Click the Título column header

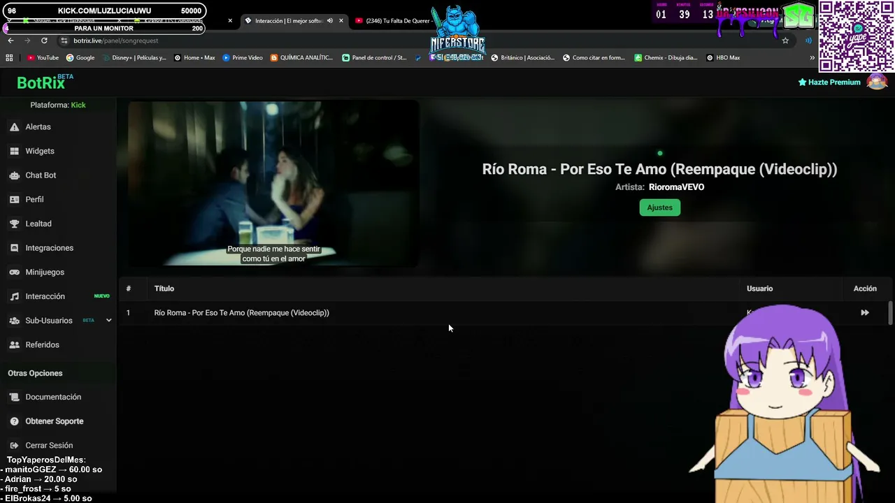[x=164, y=289]
